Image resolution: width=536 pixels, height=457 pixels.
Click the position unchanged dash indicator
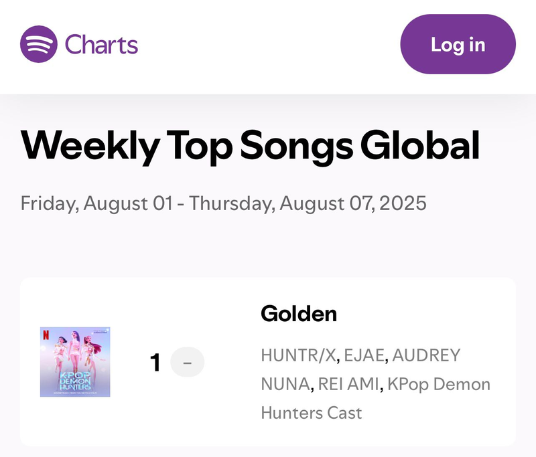pos(187,363)
